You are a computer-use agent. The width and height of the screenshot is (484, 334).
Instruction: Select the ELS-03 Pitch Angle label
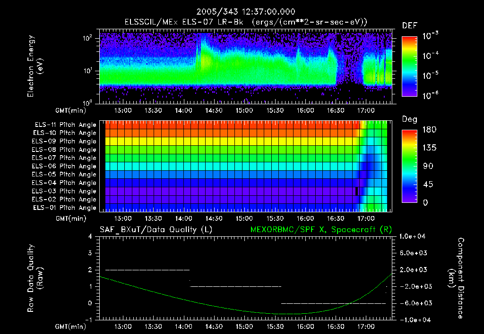point(64,191)
